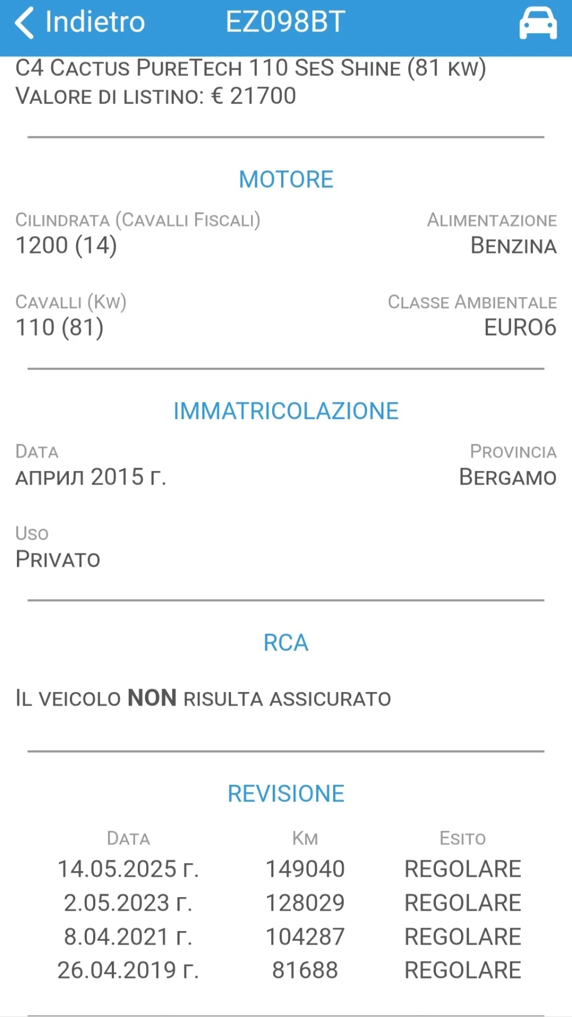Select the Privato usage value
572x1017 pixels.
click(58, 559)
